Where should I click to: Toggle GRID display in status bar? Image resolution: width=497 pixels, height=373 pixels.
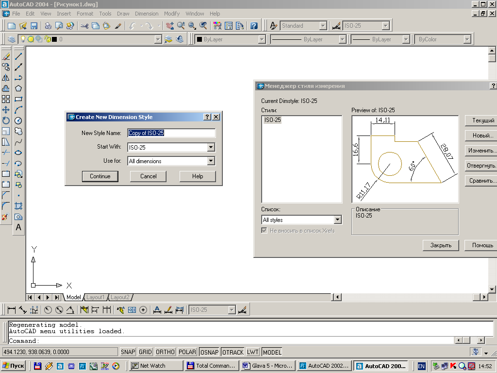145,352
